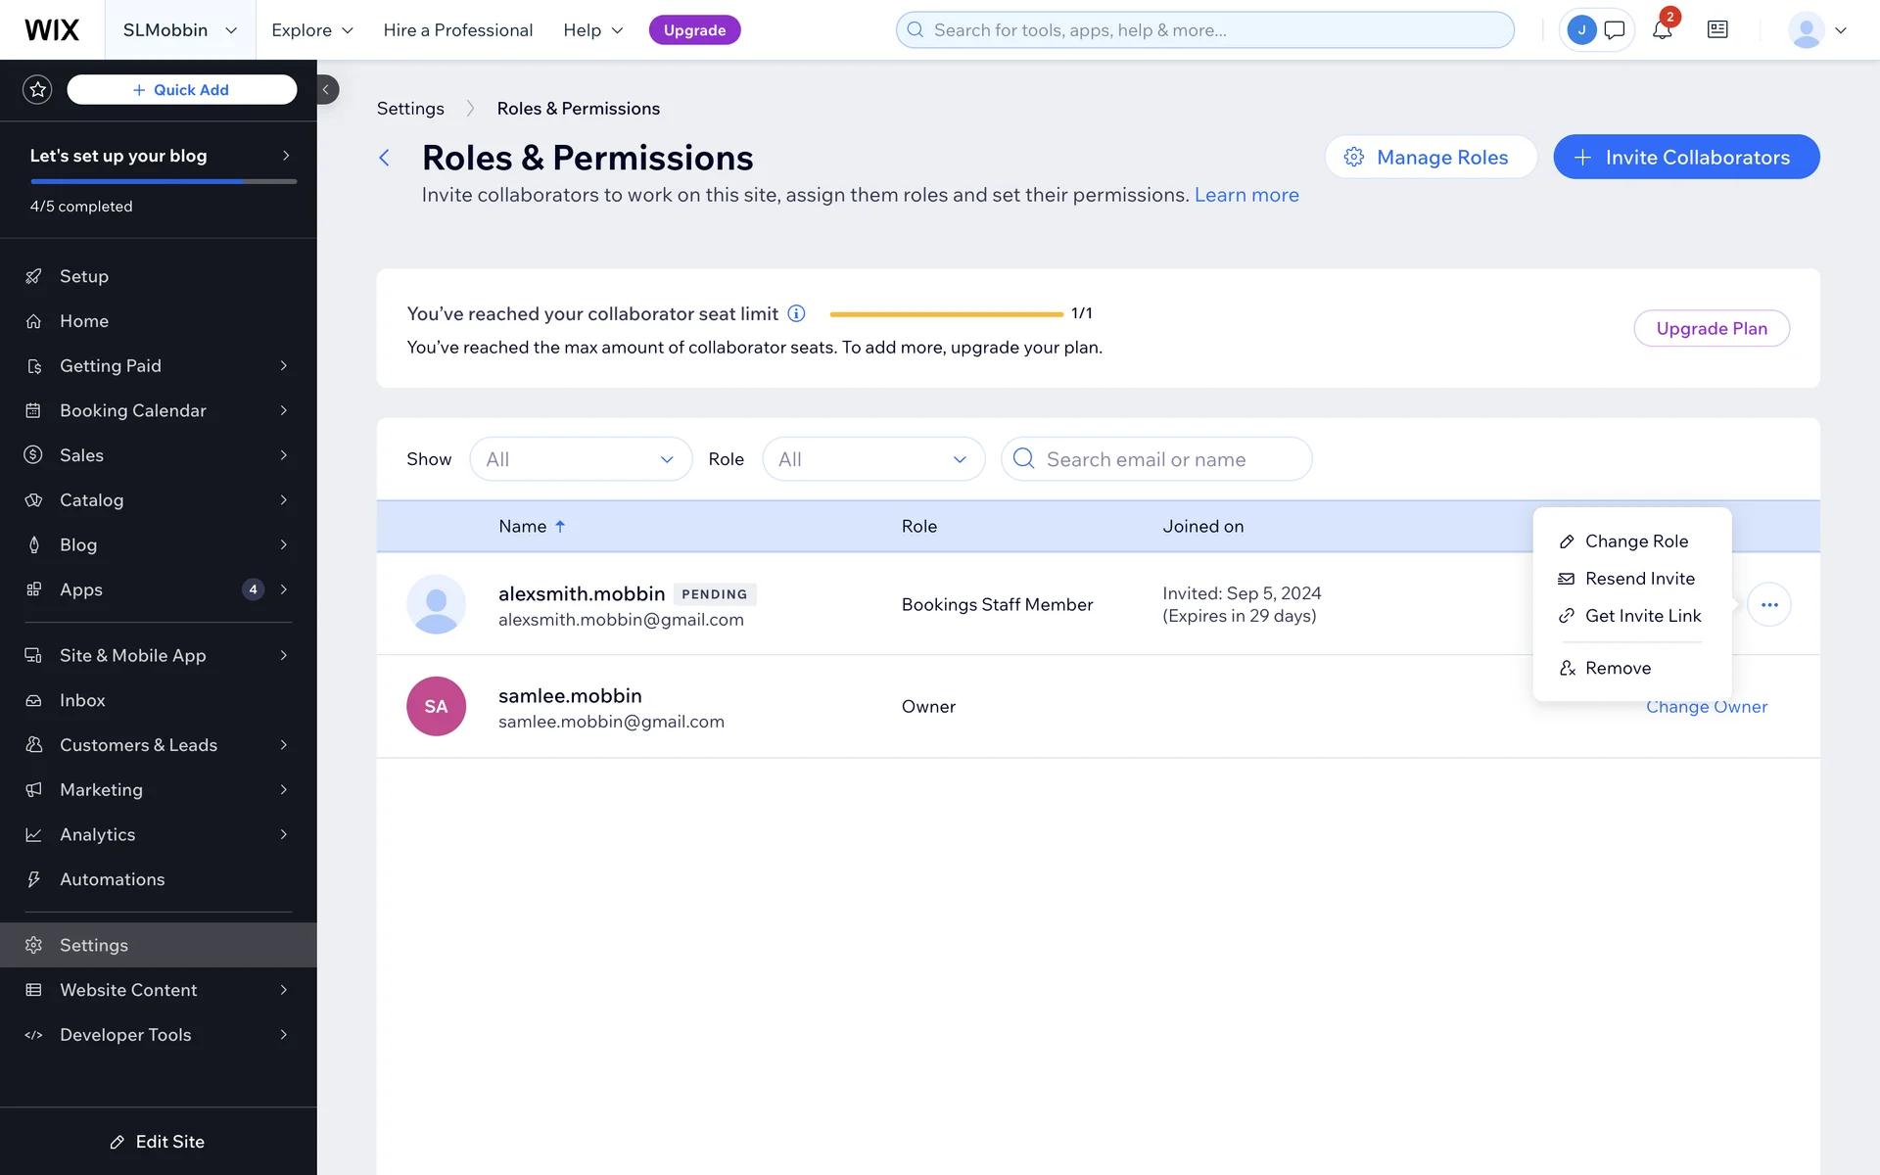
Task: Select Change Role from the context menu
Action: click(1635, 541)
